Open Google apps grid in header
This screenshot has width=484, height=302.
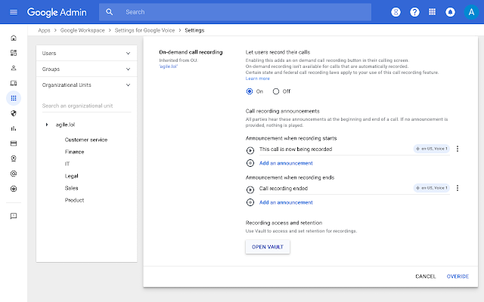432,12
